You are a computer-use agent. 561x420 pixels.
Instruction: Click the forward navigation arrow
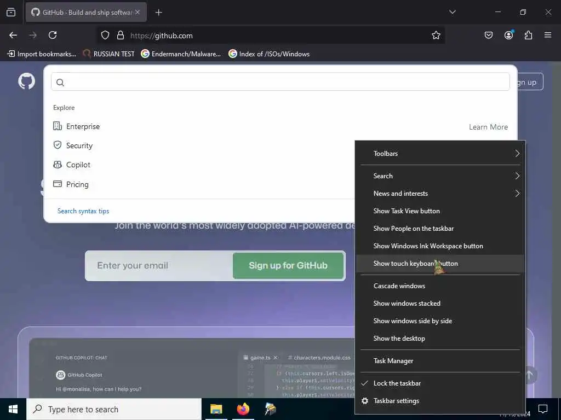33,35
